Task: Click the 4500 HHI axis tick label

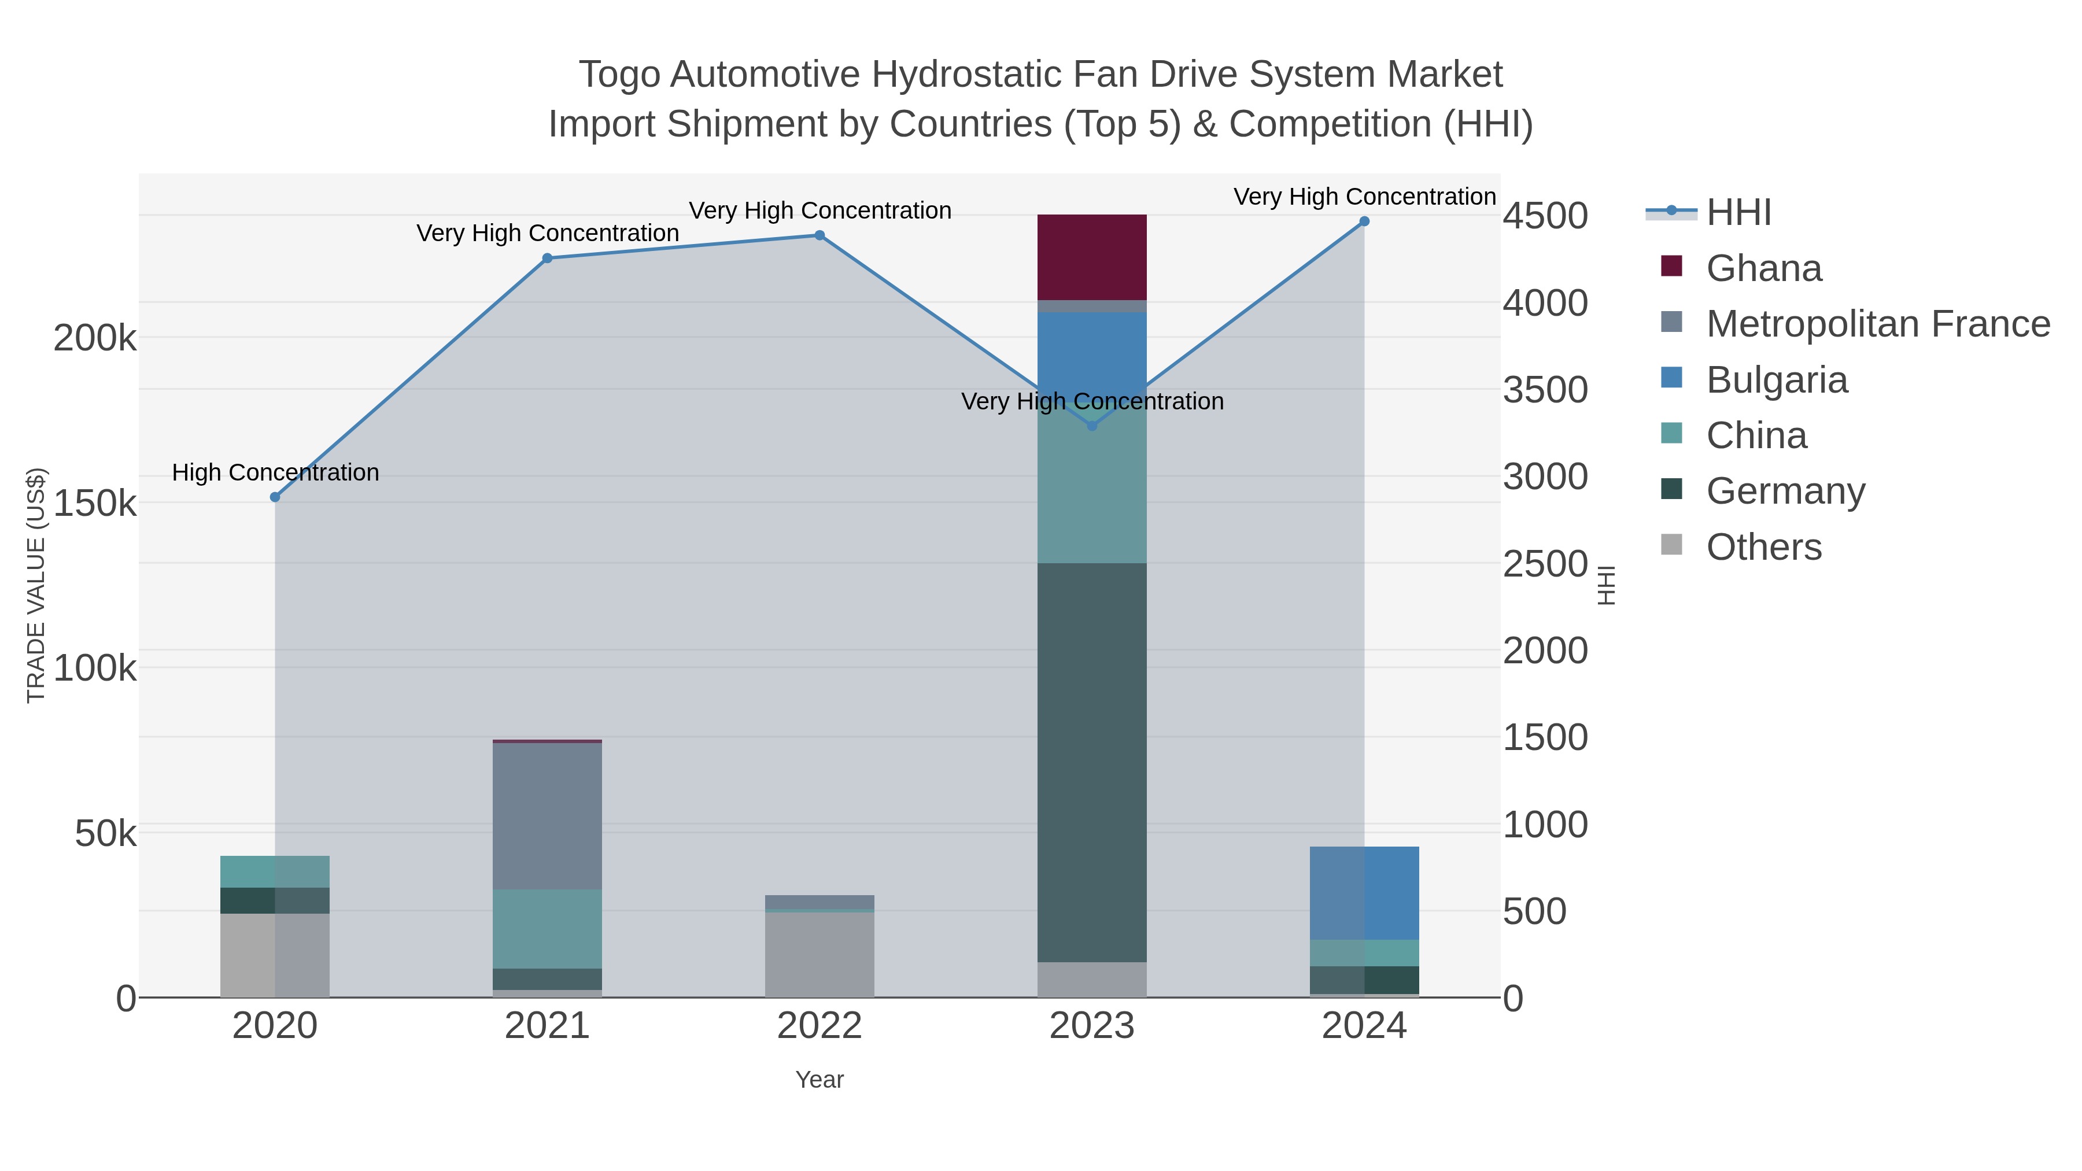Action: (1546, 216)
